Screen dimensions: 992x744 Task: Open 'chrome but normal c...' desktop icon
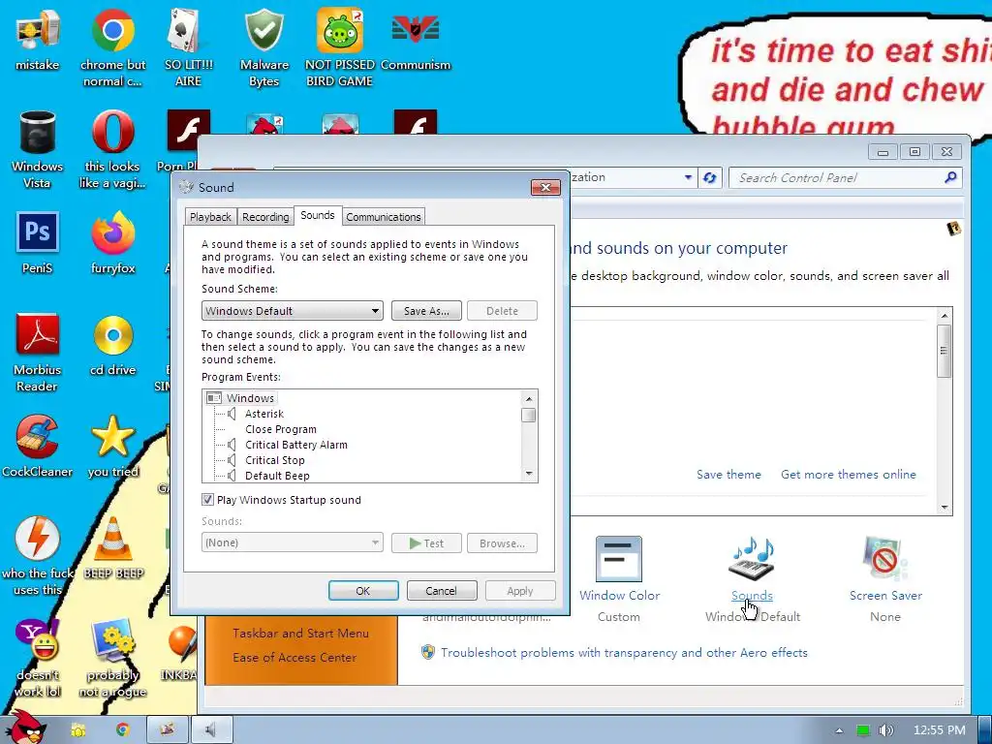pos(112,47)
